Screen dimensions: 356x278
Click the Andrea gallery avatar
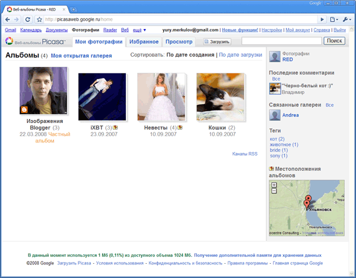tap(275, 115)
